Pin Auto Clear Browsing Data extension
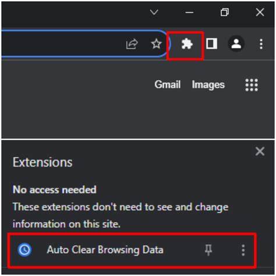The height and width of the screenshot is (276, 276). click(x=208, y=250)
